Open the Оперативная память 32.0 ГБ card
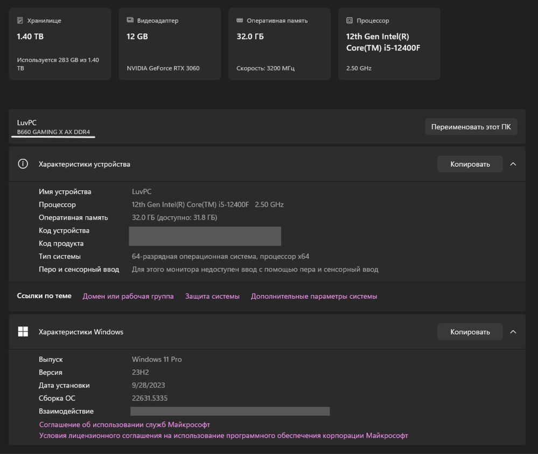 click(x=280, y=44)
